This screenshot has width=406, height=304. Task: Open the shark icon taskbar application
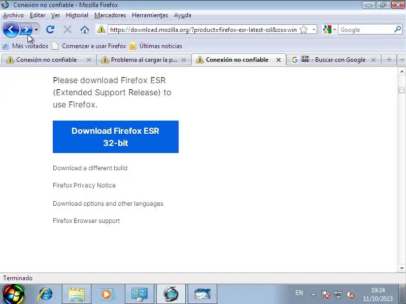point(202,294)
